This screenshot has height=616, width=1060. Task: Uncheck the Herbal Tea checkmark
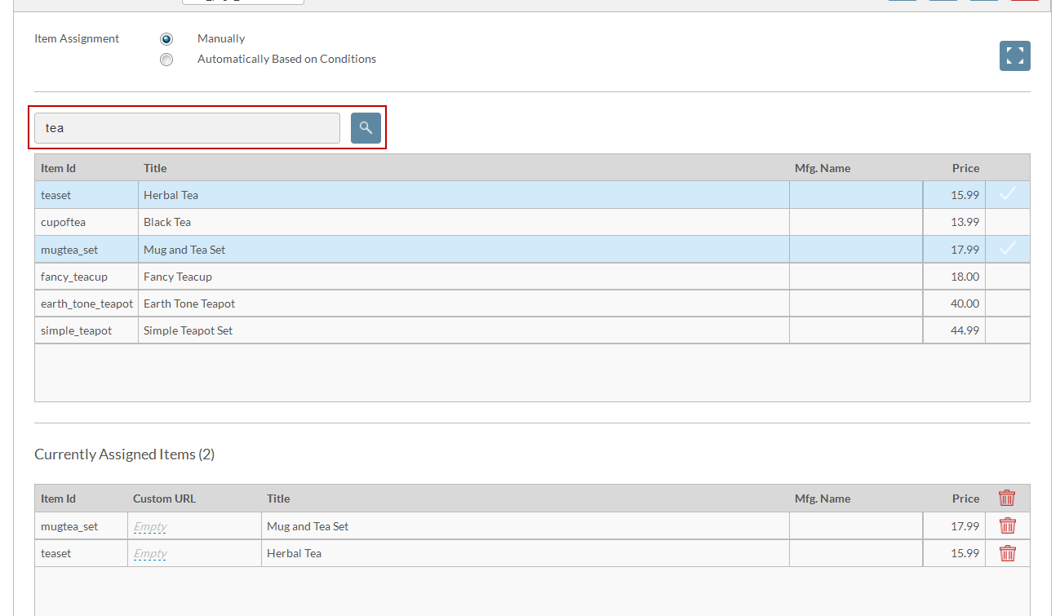[1008, 194]
